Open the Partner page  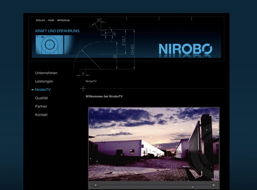tap(41, 106)
